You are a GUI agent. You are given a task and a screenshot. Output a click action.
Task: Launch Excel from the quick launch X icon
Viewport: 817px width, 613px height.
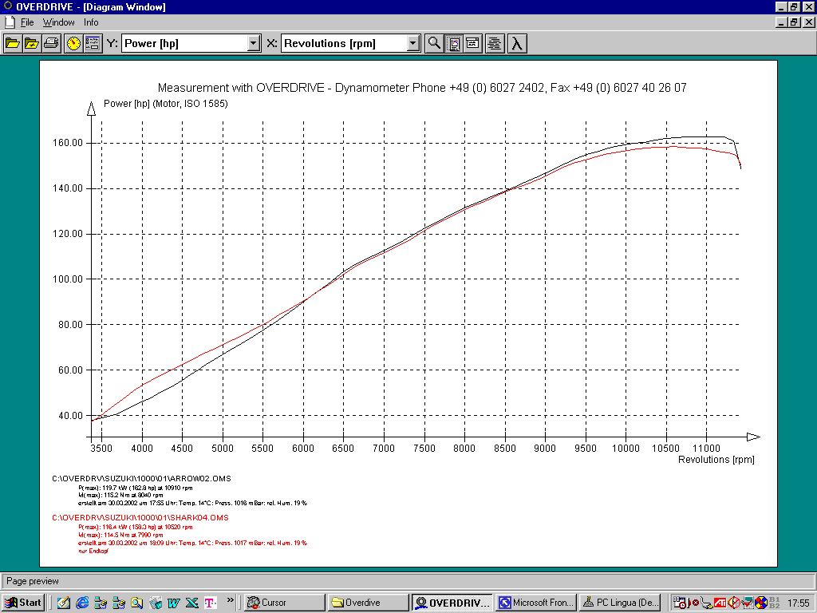click(191, 603)
